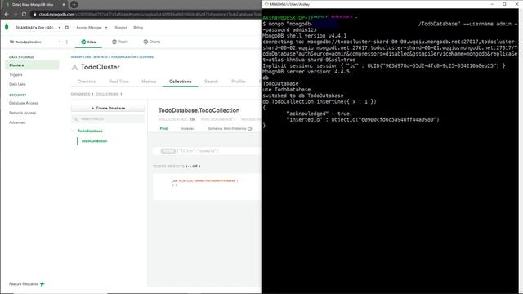Click the Schema Anti-Patterns info icon
This screenshot has width=523, height=294.
coord(249,129)
